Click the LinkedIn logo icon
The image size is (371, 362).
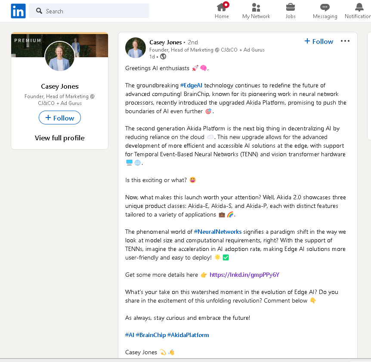(18, 11)
